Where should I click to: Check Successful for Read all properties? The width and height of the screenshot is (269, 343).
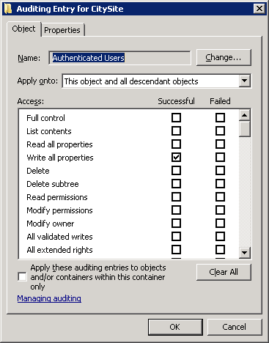pyautogui.click(x=176, y=144)
